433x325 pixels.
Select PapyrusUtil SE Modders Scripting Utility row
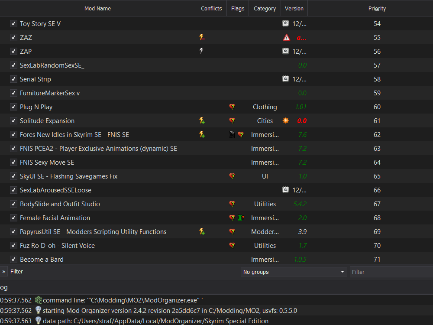[216, 231]
